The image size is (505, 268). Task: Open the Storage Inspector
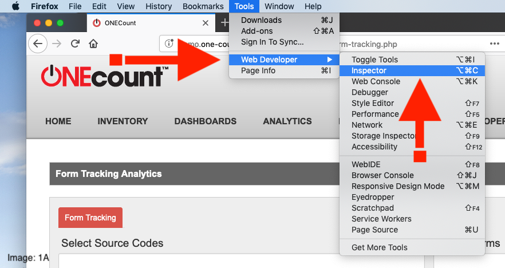[x=412, y=136]
